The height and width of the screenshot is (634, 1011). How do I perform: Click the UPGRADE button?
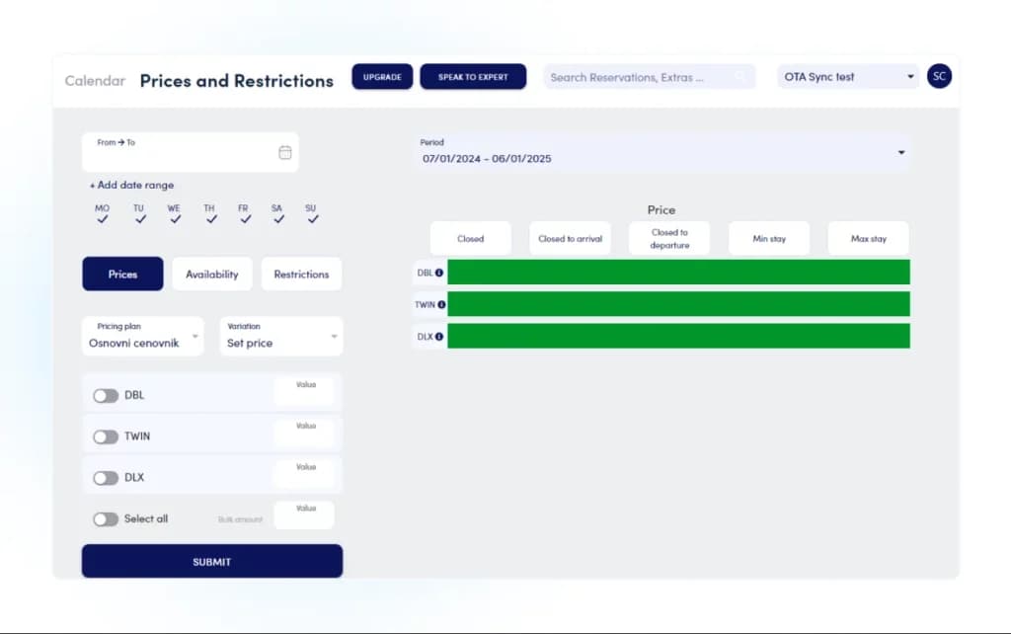382,77
